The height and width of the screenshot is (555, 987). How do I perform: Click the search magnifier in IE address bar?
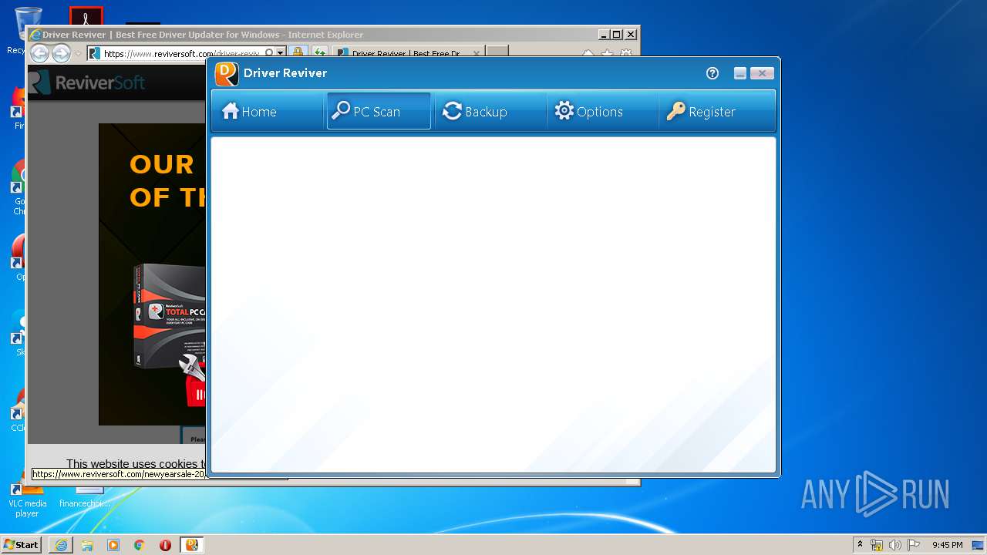coord(269,53)
